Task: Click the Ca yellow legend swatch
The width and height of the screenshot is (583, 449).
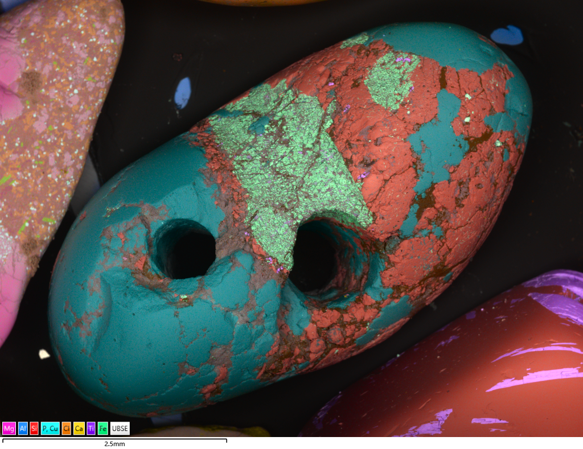Action: pyautogui.click(x=79, y=429)
